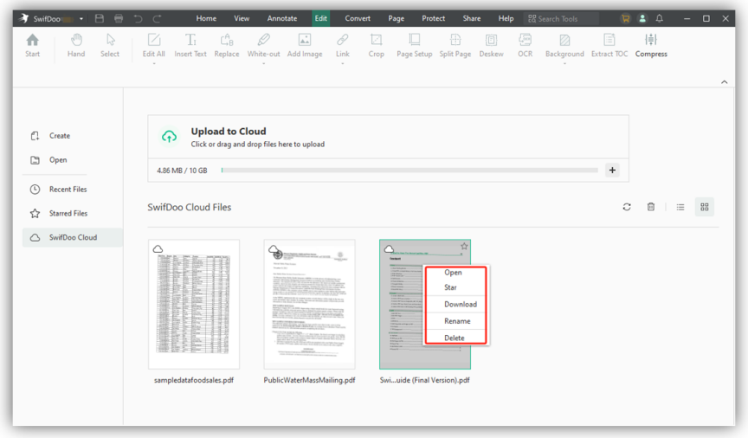
Task: Open the SwifDoo app menu dropdown
Action: coord(81,18)
